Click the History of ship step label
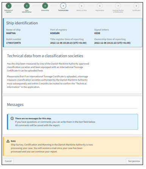The image size is (146, 169). 81,10
